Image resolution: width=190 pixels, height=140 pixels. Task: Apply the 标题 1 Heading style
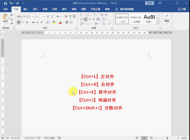(x=149, y=19)
